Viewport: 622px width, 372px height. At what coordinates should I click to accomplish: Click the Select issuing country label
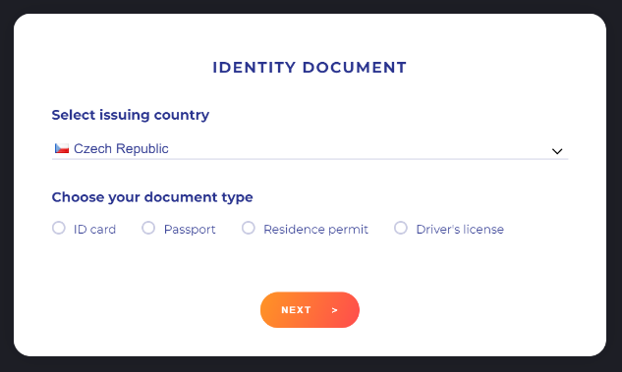tap(131, 115)
